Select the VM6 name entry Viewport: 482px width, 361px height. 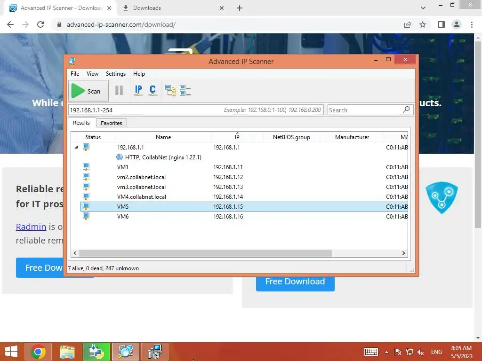pyautogui.click(x=123, y=216)
